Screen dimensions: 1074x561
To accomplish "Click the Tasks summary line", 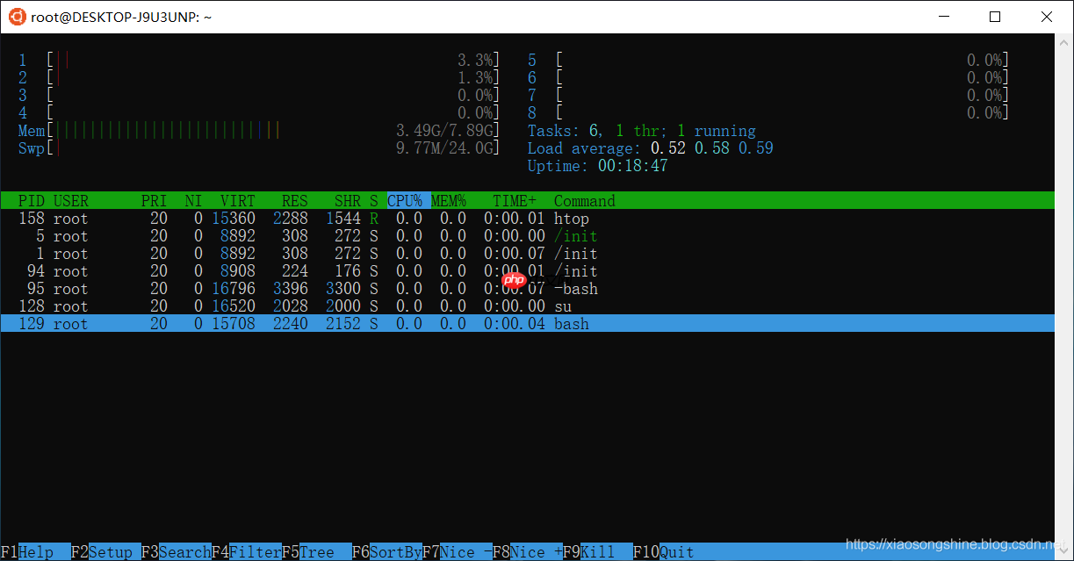I will click(x=642, y=131).
